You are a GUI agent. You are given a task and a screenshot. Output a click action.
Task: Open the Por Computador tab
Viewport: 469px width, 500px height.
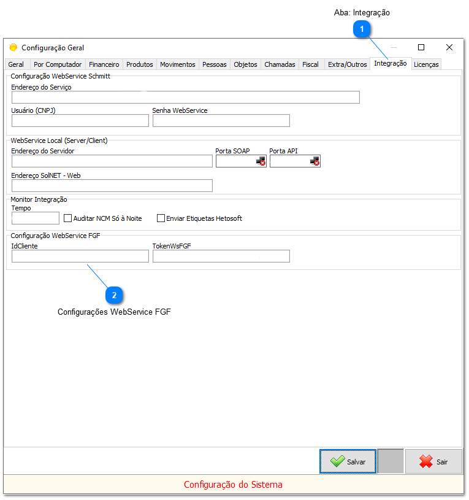tap(58, 64)
